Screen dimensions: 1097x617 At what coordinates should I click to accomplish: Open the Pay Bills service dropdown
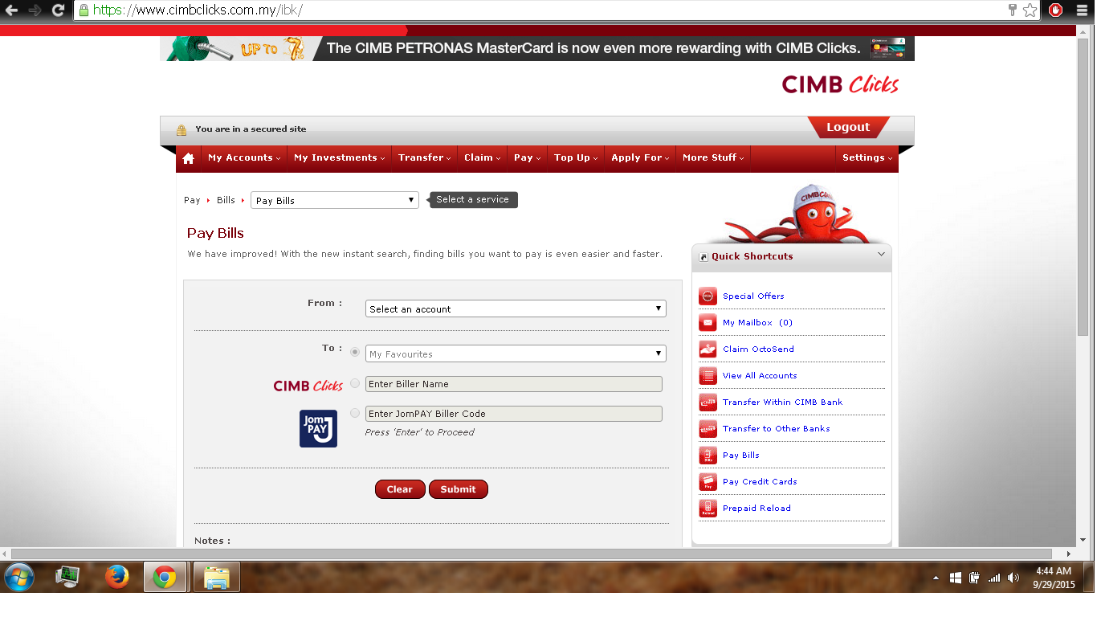tap(335, 200)
